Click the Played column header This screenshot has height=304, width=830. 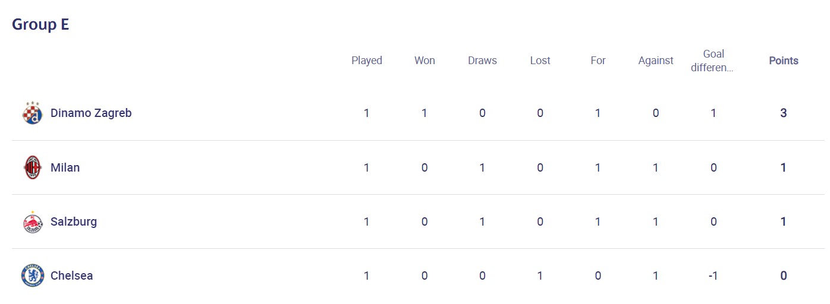pos(366,61)
